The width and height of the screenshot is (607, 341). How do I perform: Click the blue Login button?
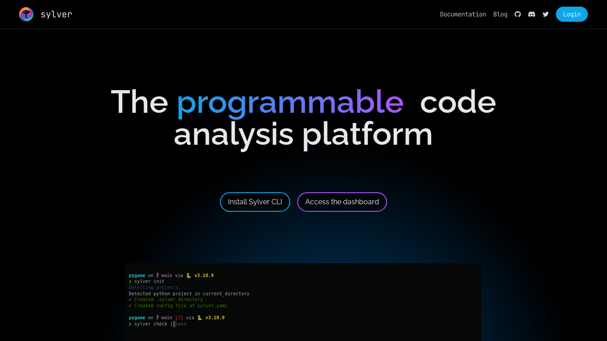(572, 14)
